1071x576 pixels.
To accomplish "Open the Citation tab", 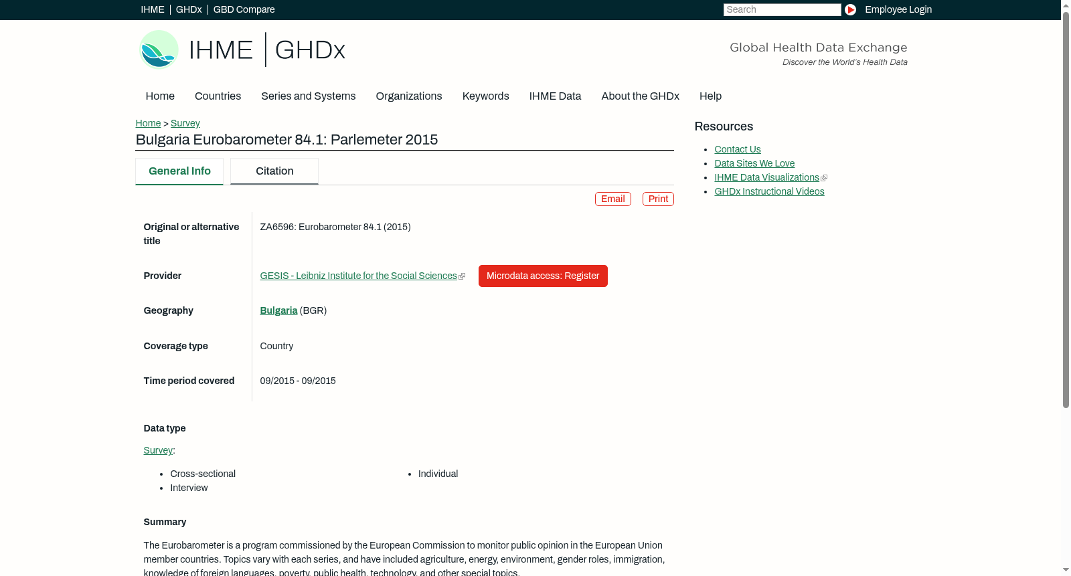I will (x=274, y=171).
